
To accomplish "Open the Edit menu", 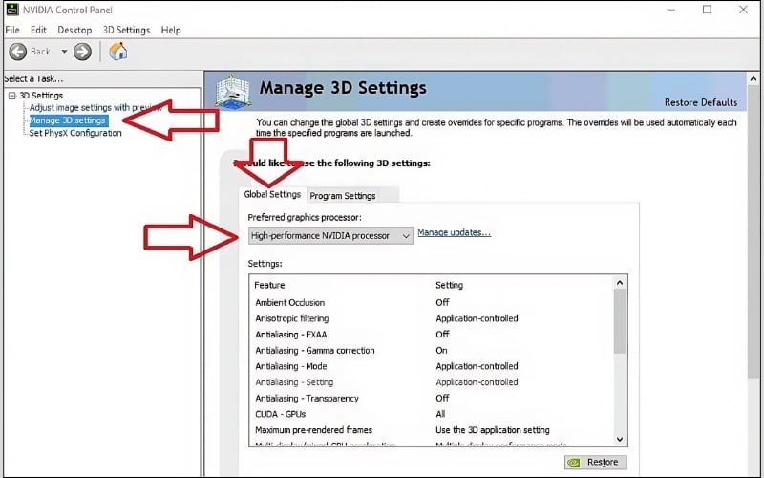I will [38, 30].
